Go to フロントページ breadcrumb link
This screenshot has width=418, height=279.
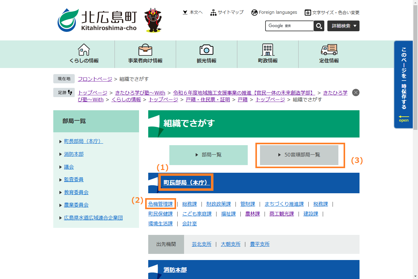(x=95, y=79)
